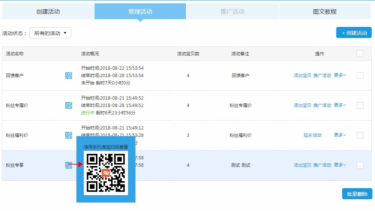The width and height of the screenshot is (375, 211).
Task: Select activity name 粉丝专属价 in first column
Action: coord(17,106)
